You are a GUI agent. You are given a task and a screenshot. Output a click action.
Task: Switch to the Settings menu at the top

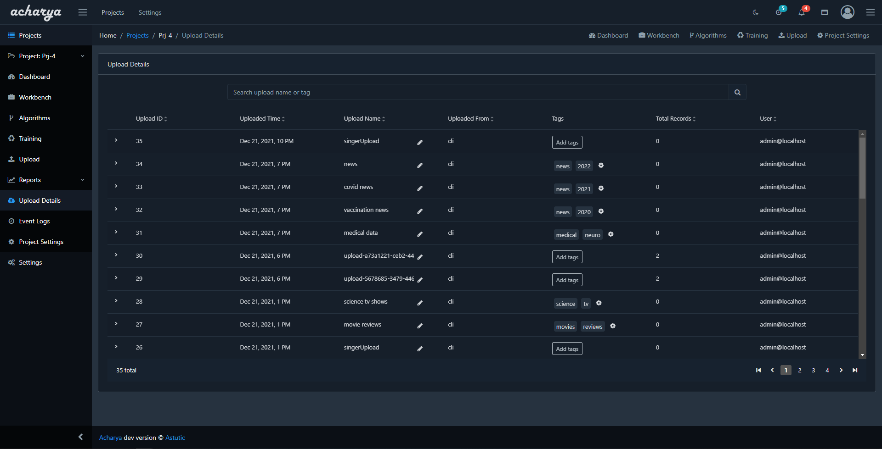150,12
